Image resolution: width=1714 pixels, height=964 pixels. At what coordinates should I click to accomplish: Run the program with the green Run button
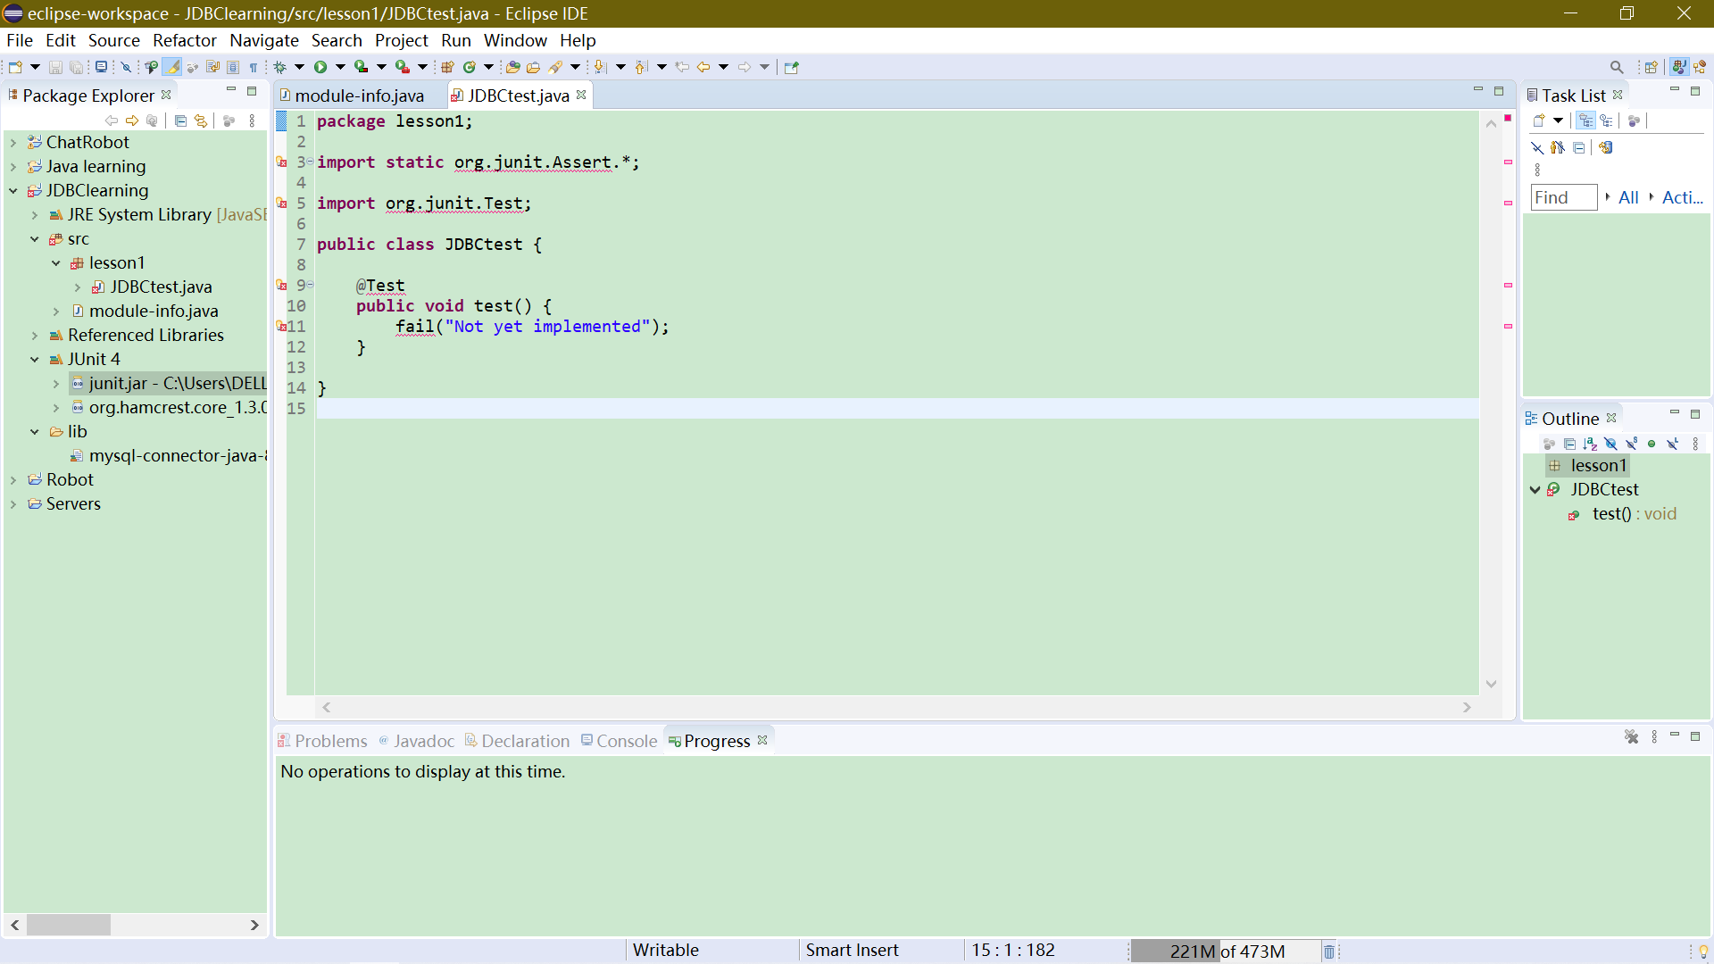tap(320, 67)
